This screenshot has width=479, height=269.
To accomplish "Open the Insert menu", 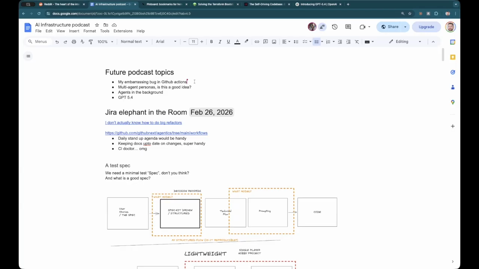I will point(74,31).
